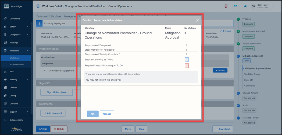Expand the workflow details panel
282x135 pixels.
(226, 31)
